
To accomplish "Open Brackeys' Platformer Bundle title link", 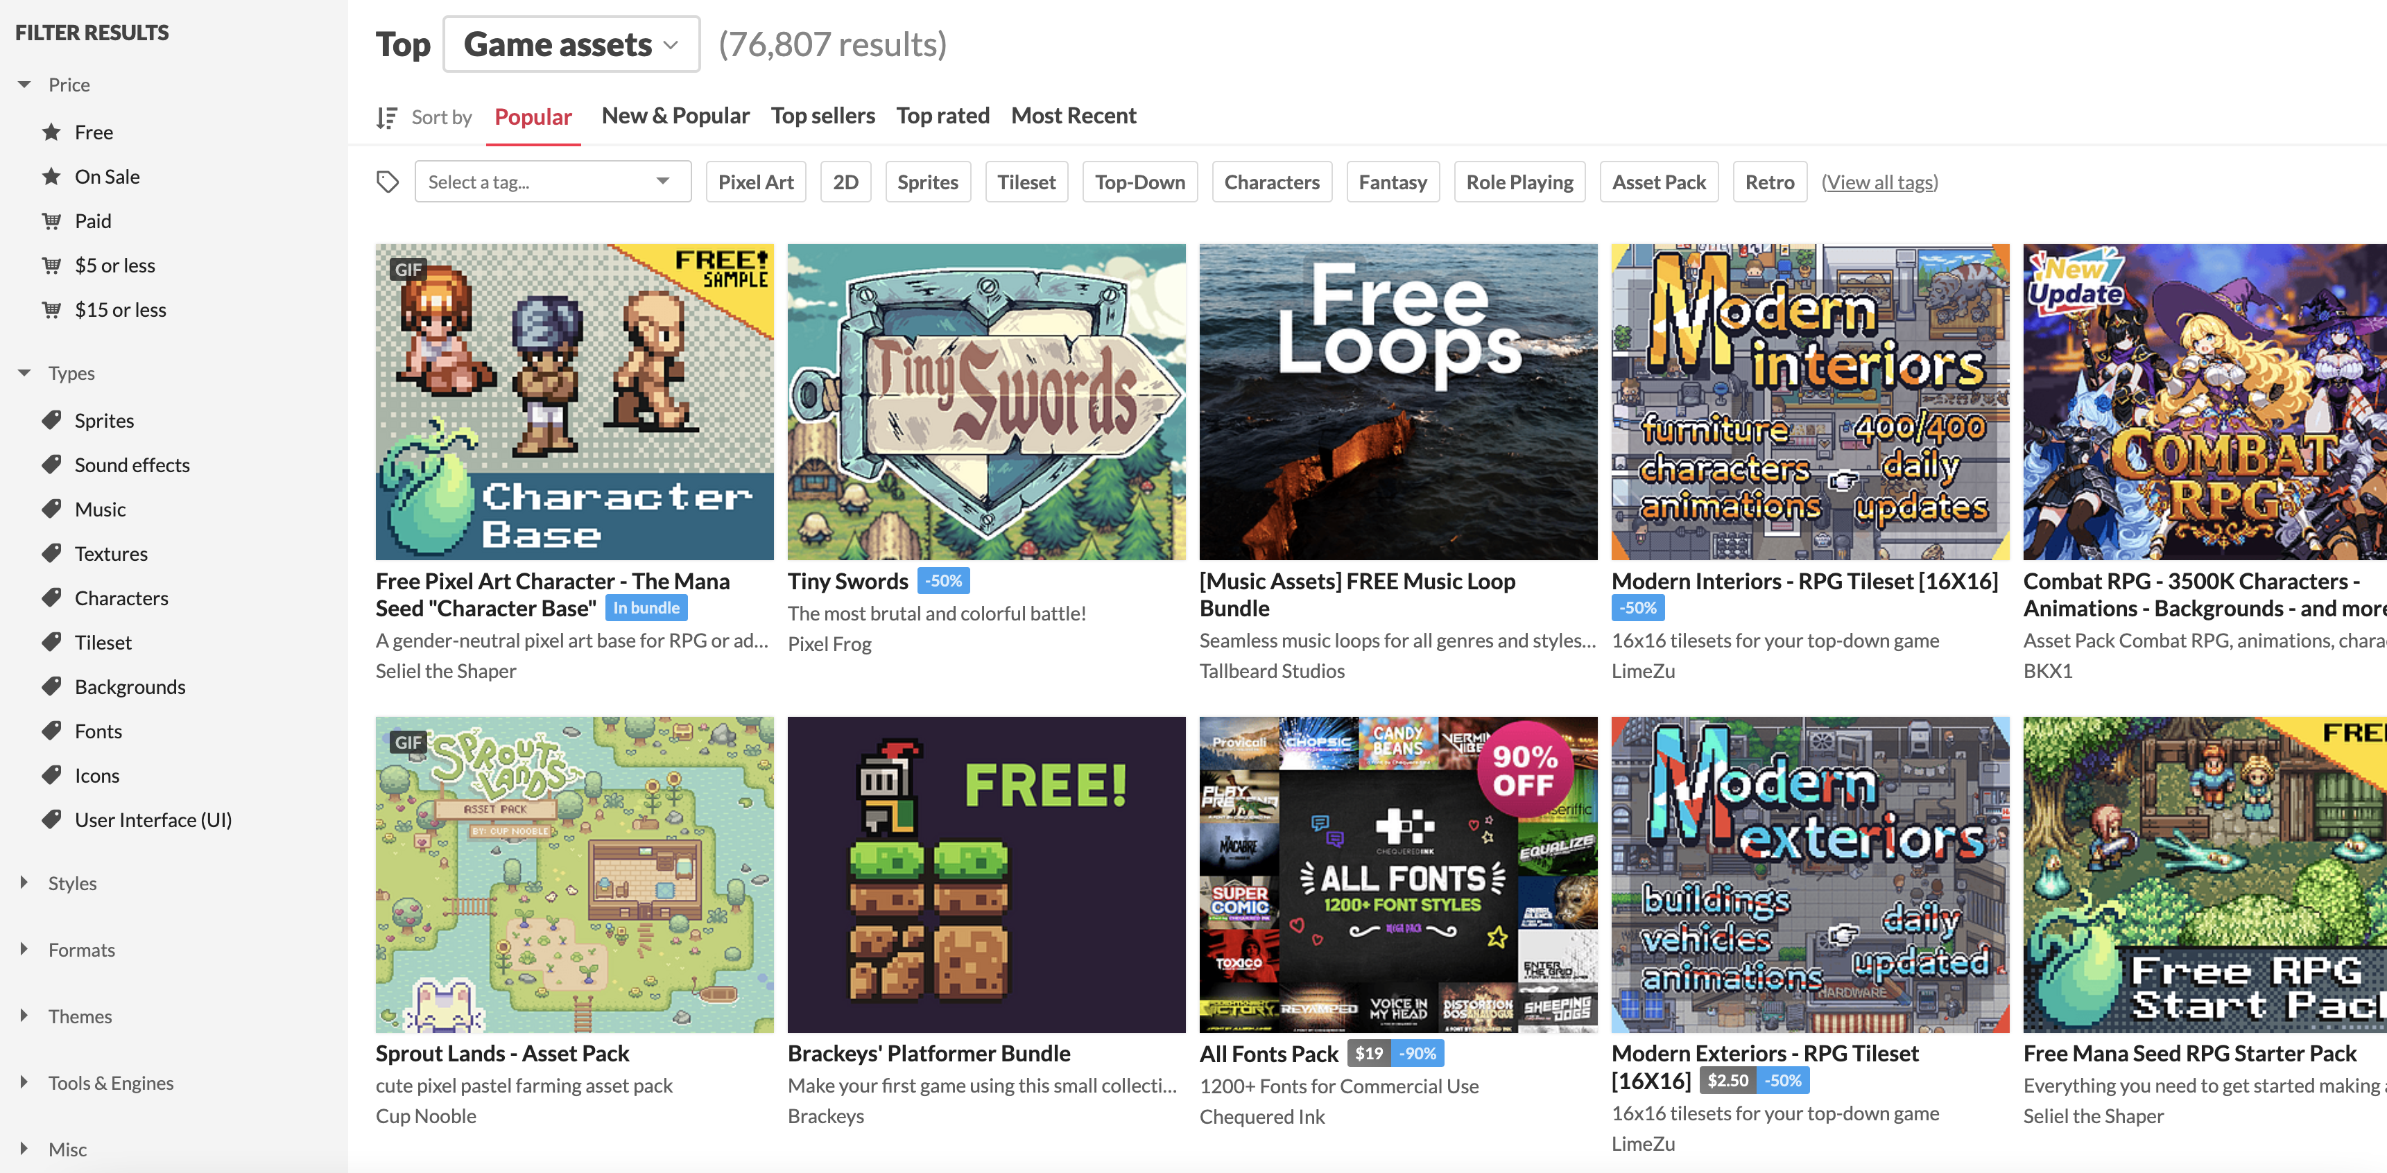I will click(x=929, y=1054).
